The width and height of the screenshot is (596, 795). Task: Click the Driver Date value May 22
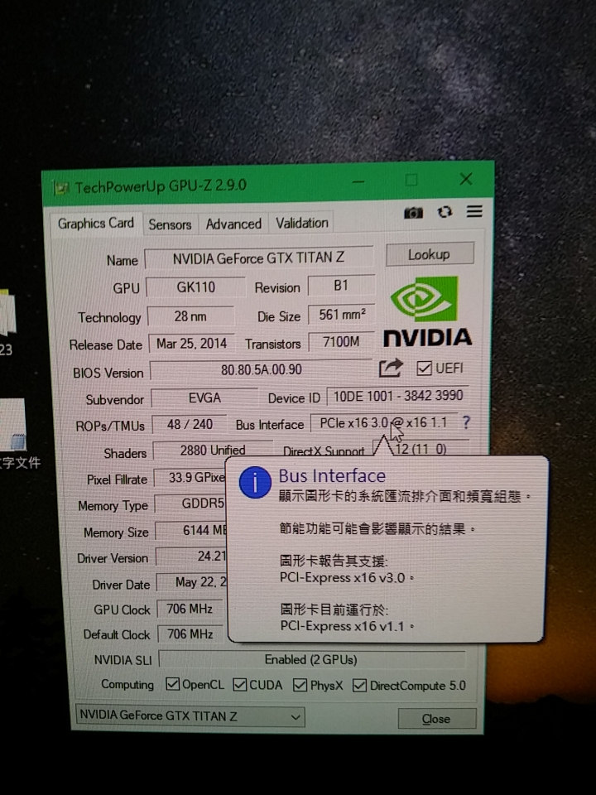193,582
